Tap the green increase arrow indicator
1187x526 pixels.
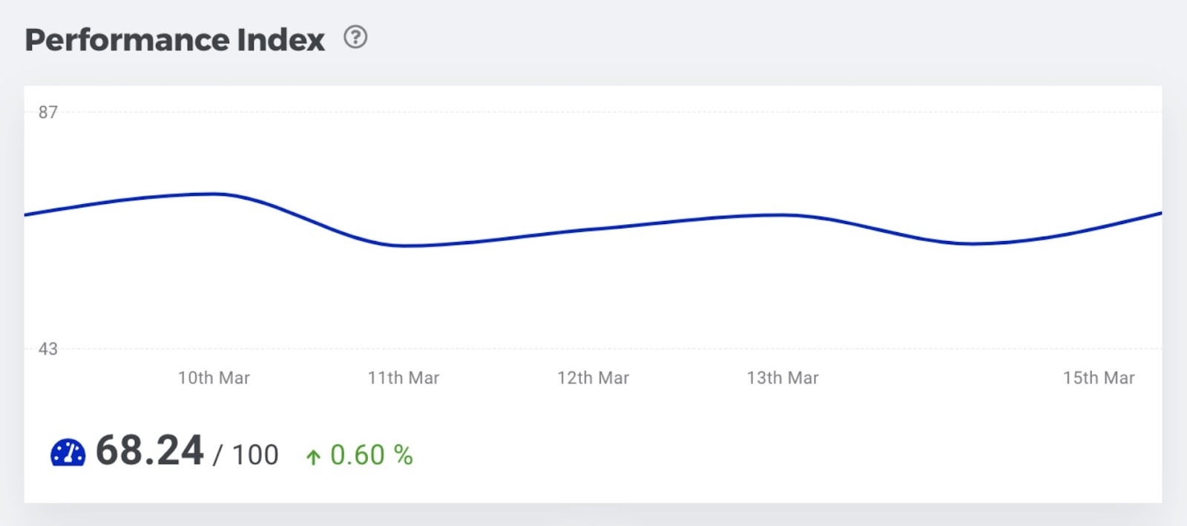[x=315, y=456]
